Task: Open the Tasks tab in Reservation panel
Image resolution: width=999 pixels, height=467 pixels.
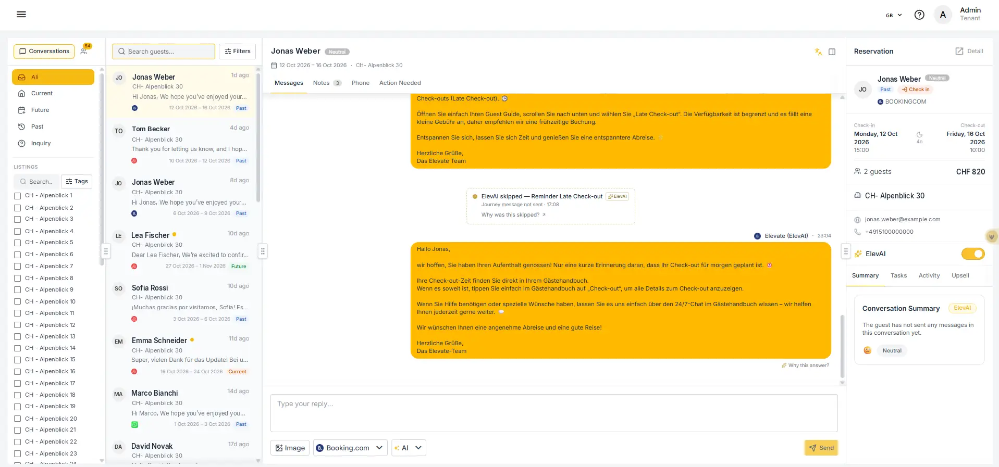Action: point(898,275)
